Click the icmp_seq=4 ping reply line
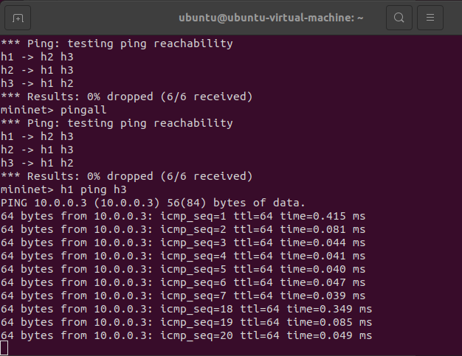Image resolution: width=462 pixels, height=356 pixels. (183, 256)
